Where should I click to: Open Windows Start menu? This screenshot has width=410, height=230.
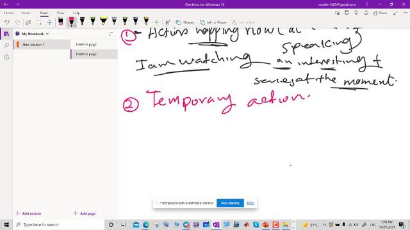[6, 224]
